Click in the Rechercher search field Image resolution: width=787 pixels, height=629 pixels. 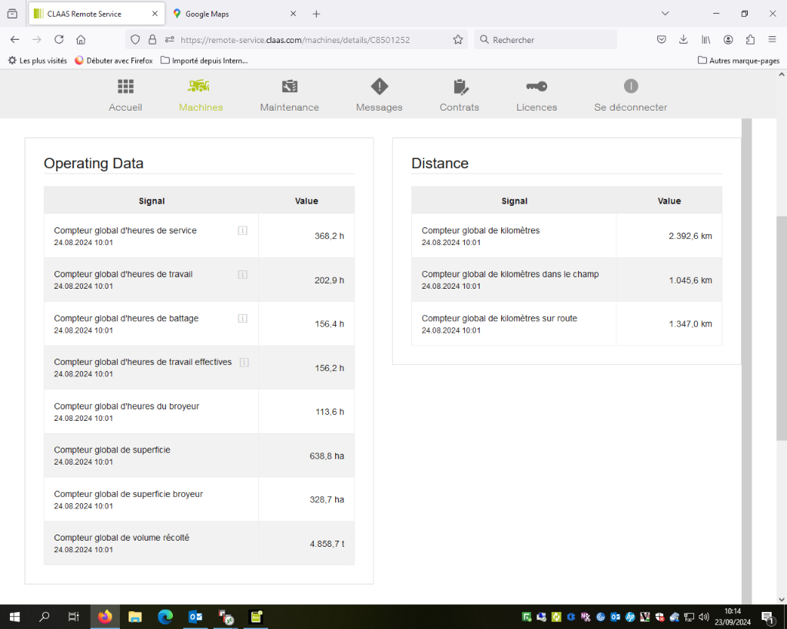click(x=546, y=40)
